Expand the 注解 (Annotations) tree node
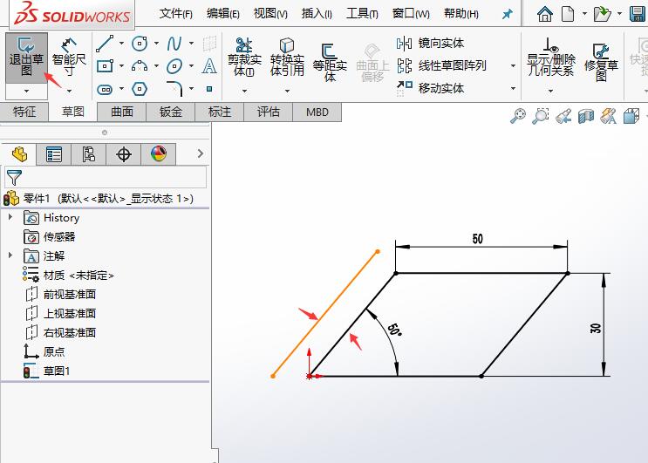648x463 pixels. coord(10,255)
